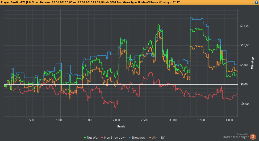Click the $15,00 axis label
This screenshot has height=141, width=259.
(x=245, y=26)
